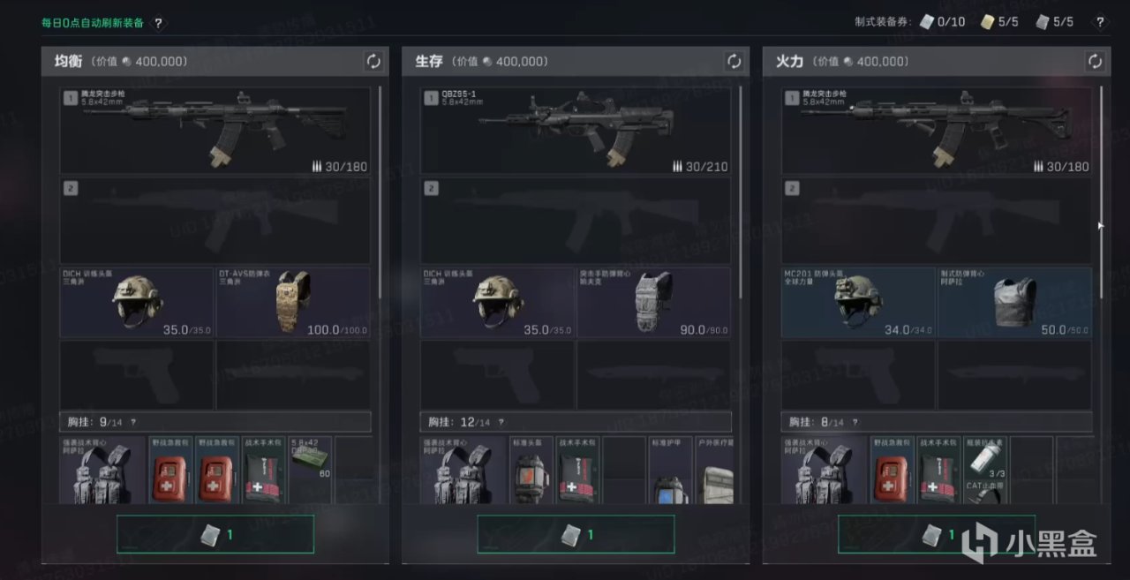
Task: Open help icon next to 每日0点自动刷新装备
Action: click(x=158, y=23)
